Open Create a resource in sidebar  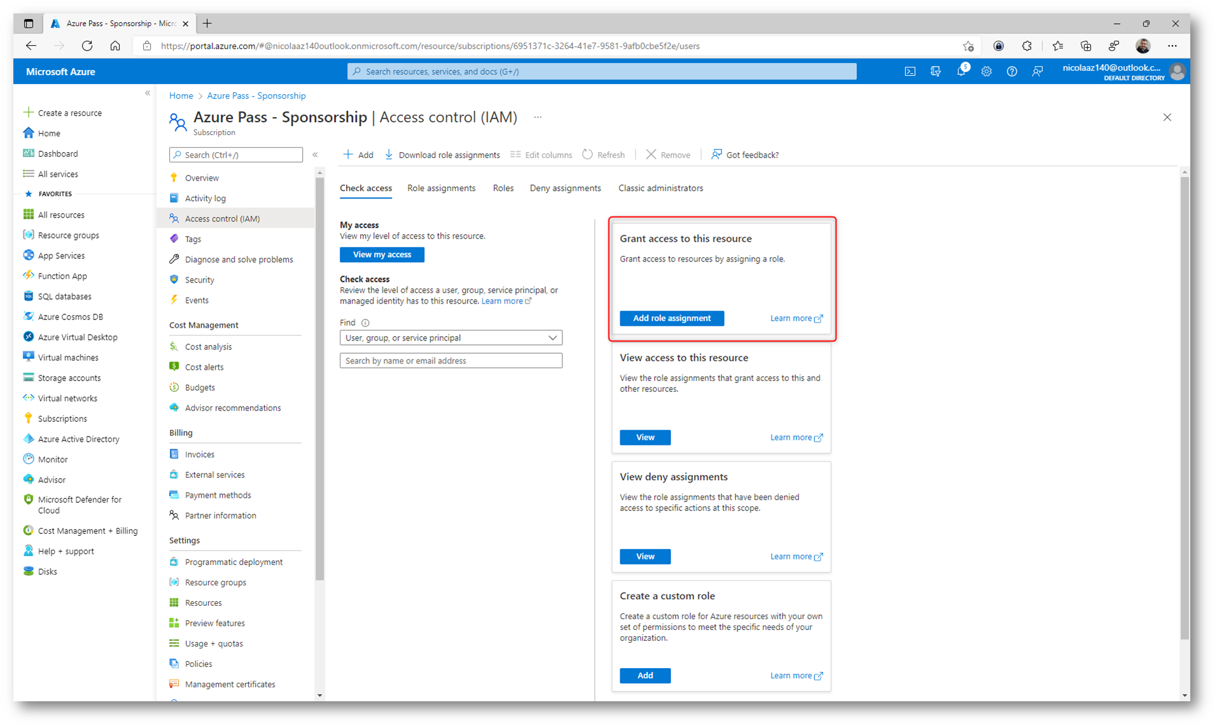pos(62,113)
